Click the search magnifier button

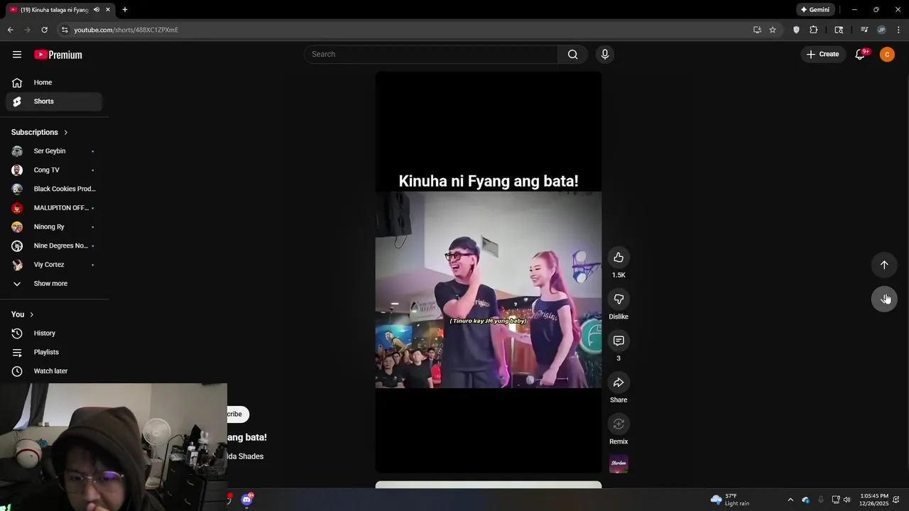click(572, 55)
